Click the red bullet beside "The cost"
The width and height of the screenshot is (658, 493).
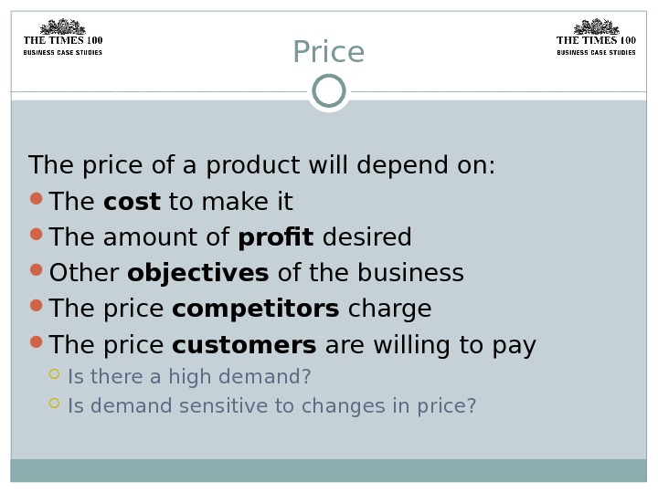pos(37,198)
